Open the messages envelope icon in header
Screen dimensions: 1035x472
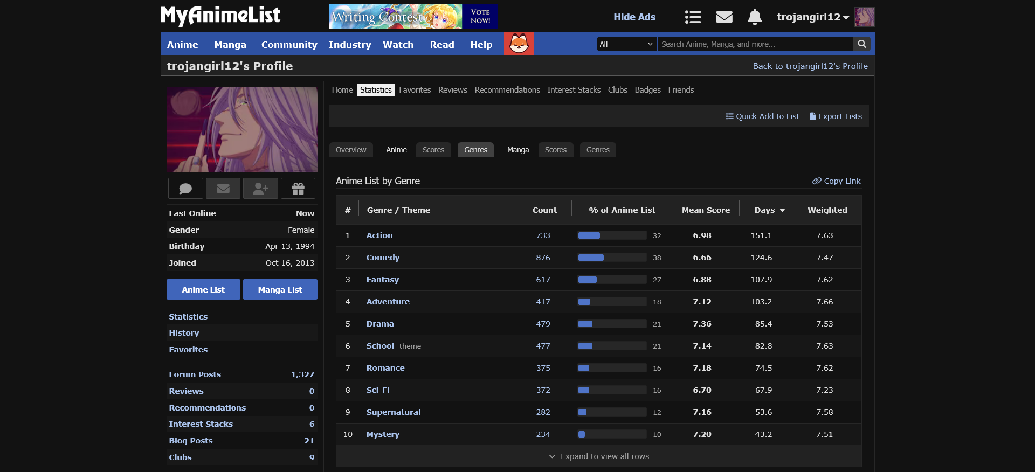click(x=724, y=17)
